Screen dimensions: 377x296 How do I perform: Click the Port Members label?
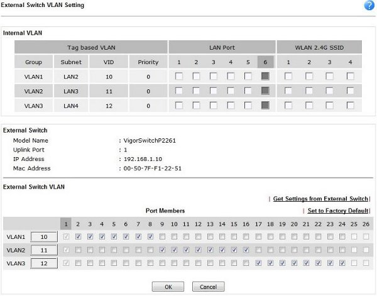point(165,211)
